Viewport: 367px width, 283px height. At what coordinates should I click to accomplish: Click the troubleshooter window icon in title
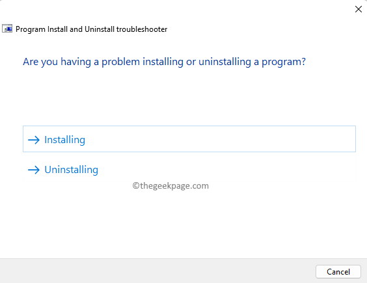pos(7,29)
